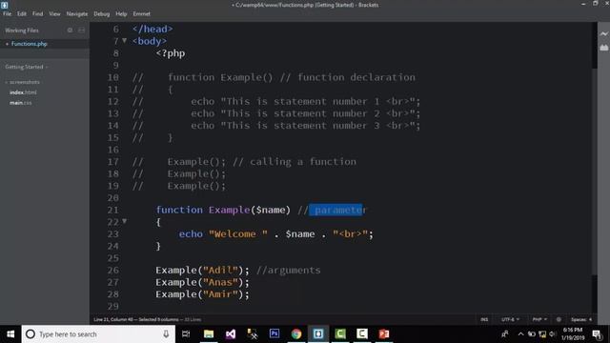This screenshot has width=610, height=343.
Task: Open Photoshop from taskbar
Action: (x=274, y=334)
